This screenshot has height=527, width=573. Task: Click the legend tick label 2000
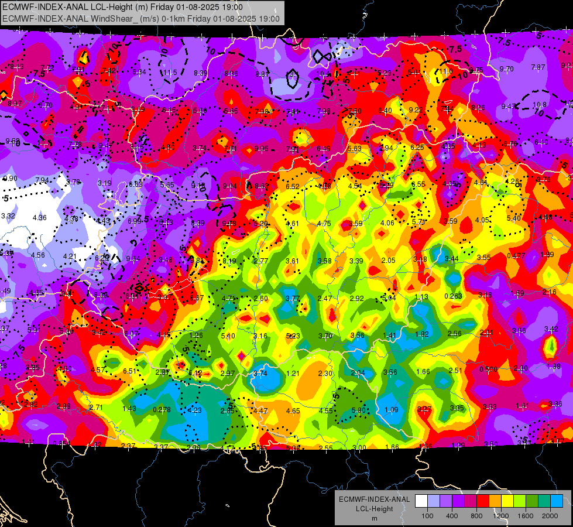550,516
